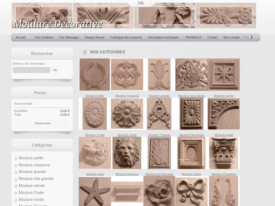275x206 pixels.
Task: Open Moulure petite in sidebar categories
Action: 31,158
